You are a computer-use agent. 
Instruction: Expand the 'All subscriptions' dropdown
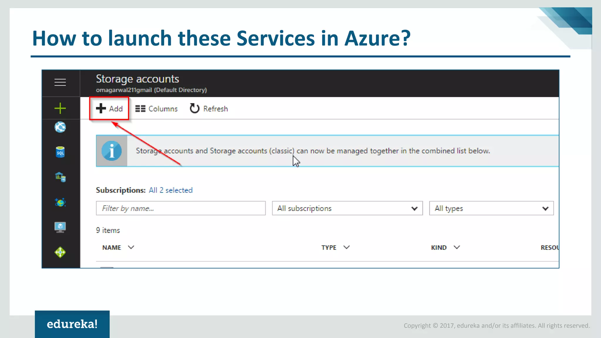pyautogui.click(x=347, y=208)
